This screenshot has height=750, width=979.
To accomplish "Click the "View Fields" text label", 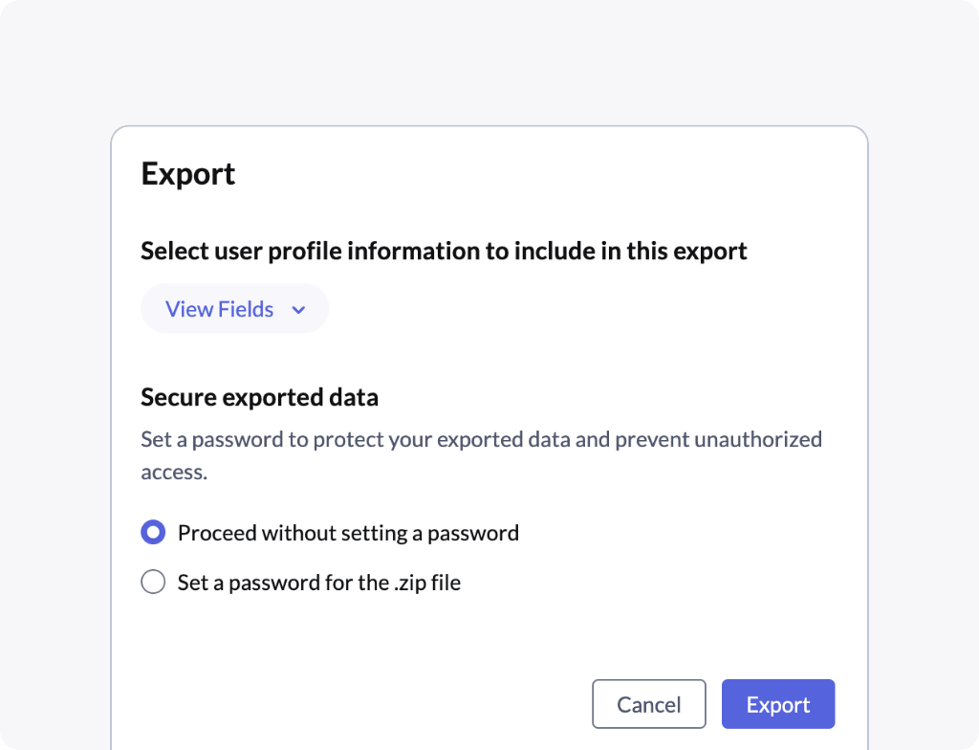I will 219,309.
